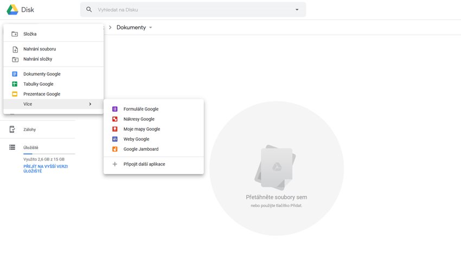This screenshot has height=271, width=461.
Task: Expand the Více submenu arrow
Action: pos(90,104)
